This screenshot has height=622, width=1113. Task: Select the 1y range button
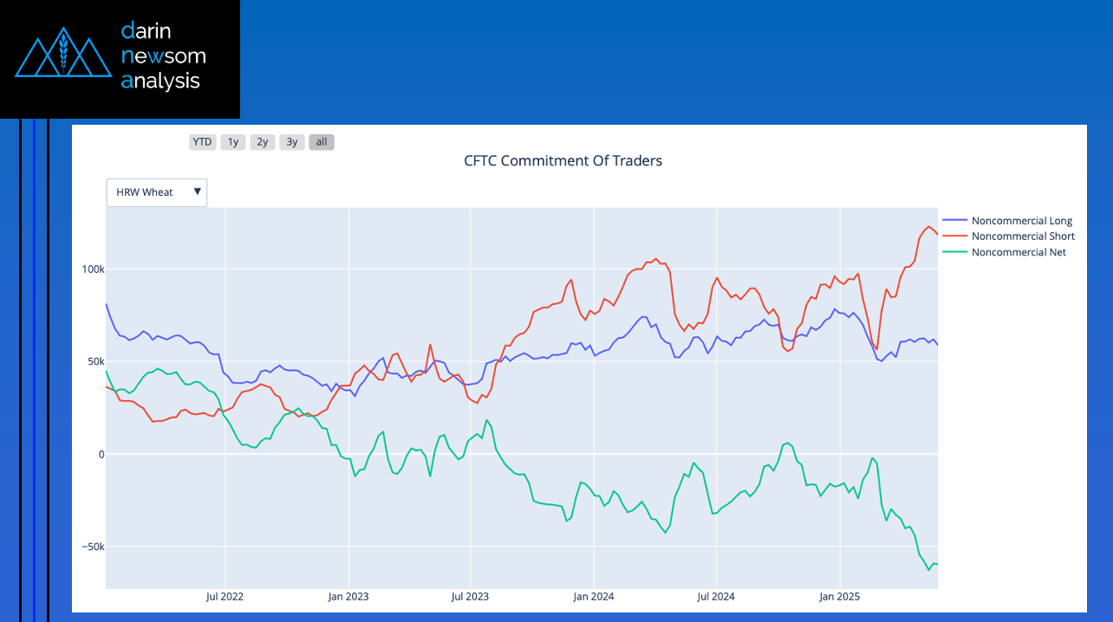[232, 142]
